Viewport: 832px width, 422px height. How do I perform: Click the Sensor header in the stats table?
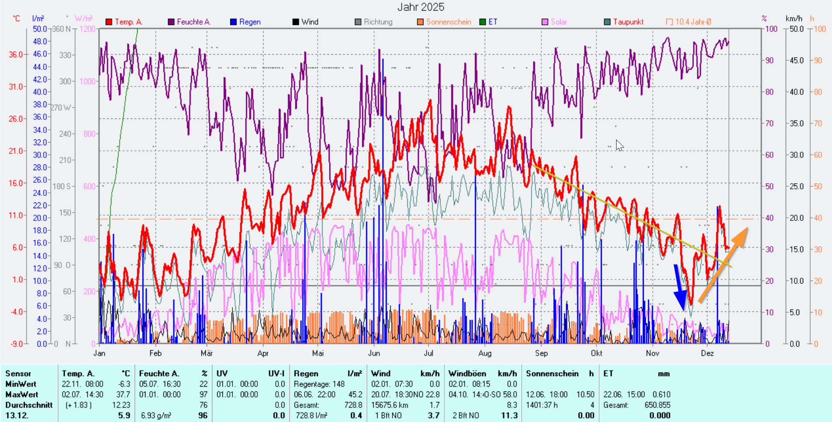[18, 373]
